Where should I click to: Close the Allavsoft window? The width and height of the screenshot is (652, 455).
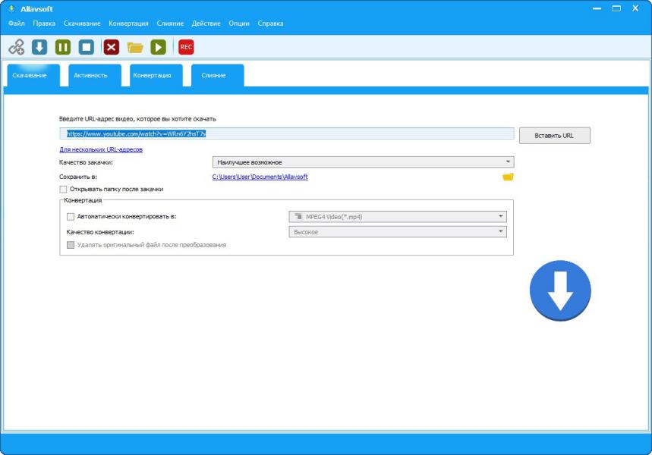tap(635, 8)
